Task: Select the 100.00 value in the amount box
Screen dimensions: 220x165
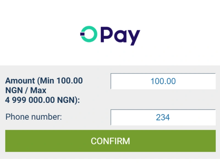Action: (x=163, y=81)
